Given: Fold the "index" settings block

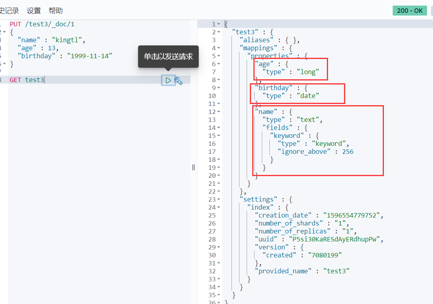Looking at the screenshot, I should point(219,207).
